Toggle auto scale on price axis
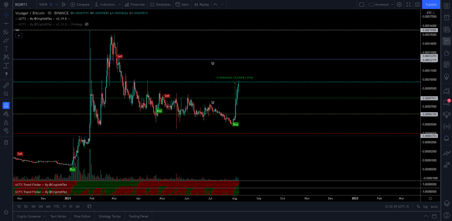This screenshot has width=452, height=221. click(434, 206)
